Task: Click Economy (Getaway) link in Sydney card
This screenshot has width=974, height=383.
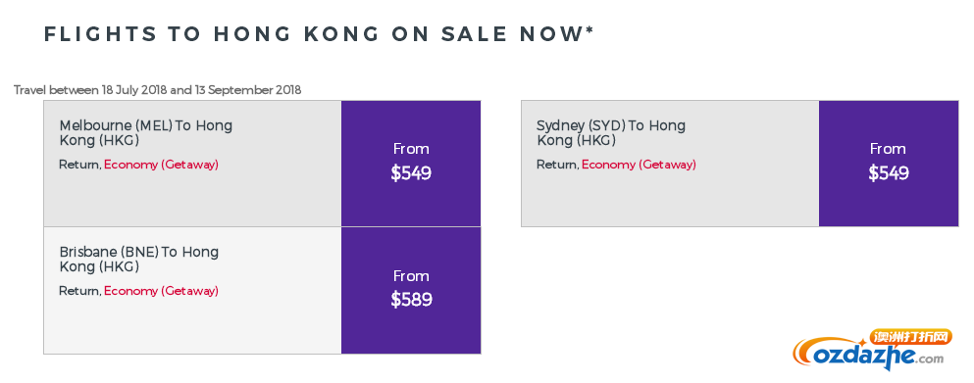Action: pos(639,166)
